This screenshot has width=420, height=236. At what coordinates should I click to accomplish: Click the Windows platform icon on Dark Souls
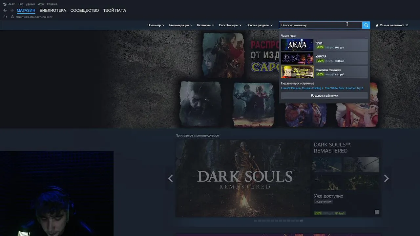tap(377, 212)
